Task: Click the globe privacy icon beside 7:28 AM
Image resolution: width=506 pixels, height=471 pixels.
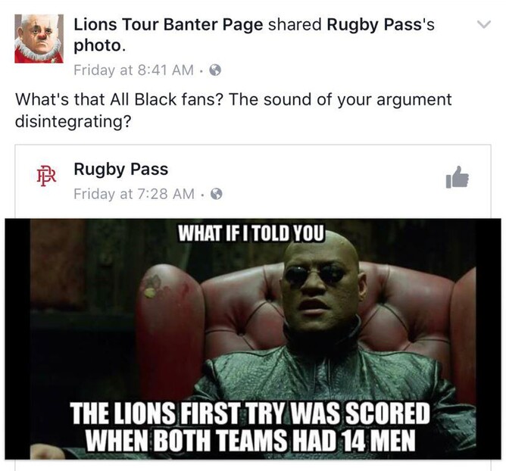Action: click(217, 194)
